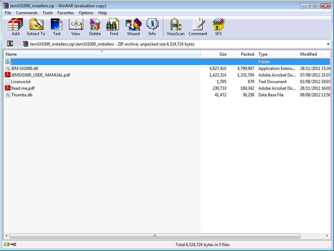Sort by Modified column header

(x=314, y=54)
